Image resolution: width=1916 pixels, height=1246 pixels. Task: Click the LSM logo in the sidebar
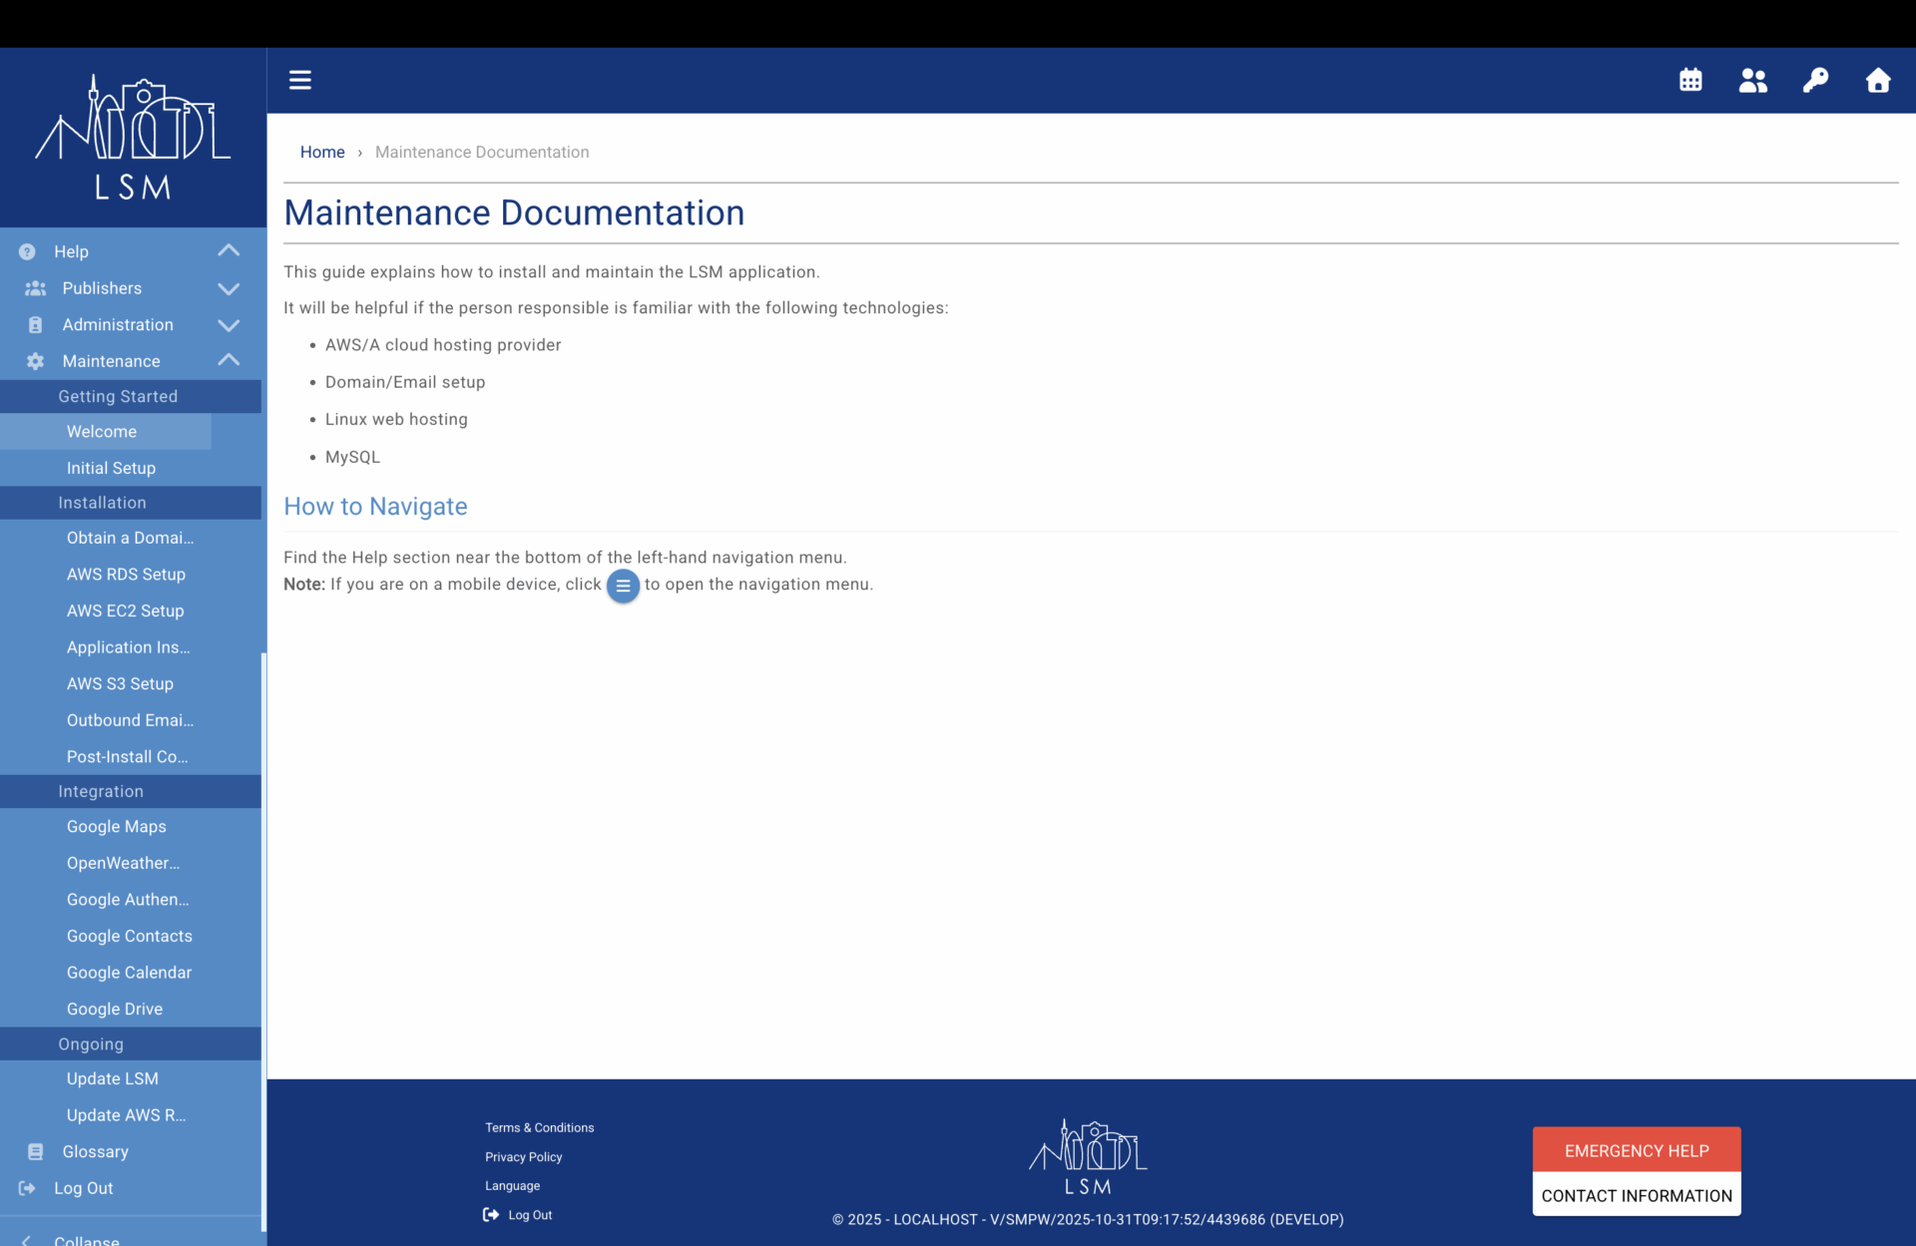(133, 137)
